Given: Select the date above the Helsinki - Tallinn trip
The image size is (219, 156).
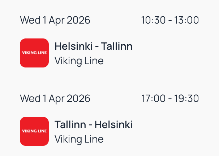Looking at the screenshot, I should 55,20.
